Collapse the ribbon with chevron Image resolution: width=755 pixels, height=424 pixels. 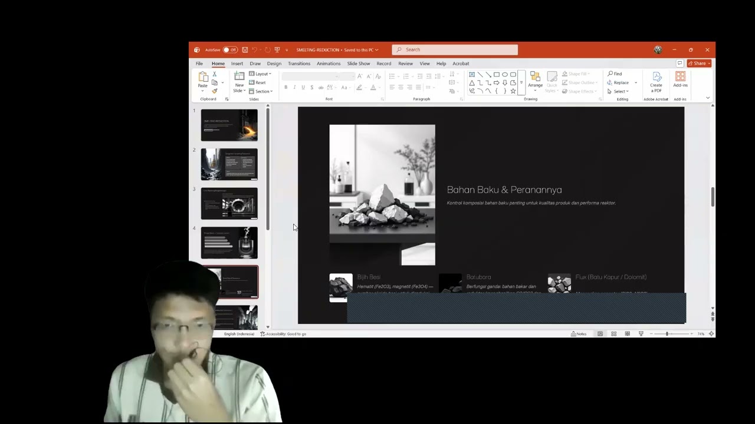707,97
